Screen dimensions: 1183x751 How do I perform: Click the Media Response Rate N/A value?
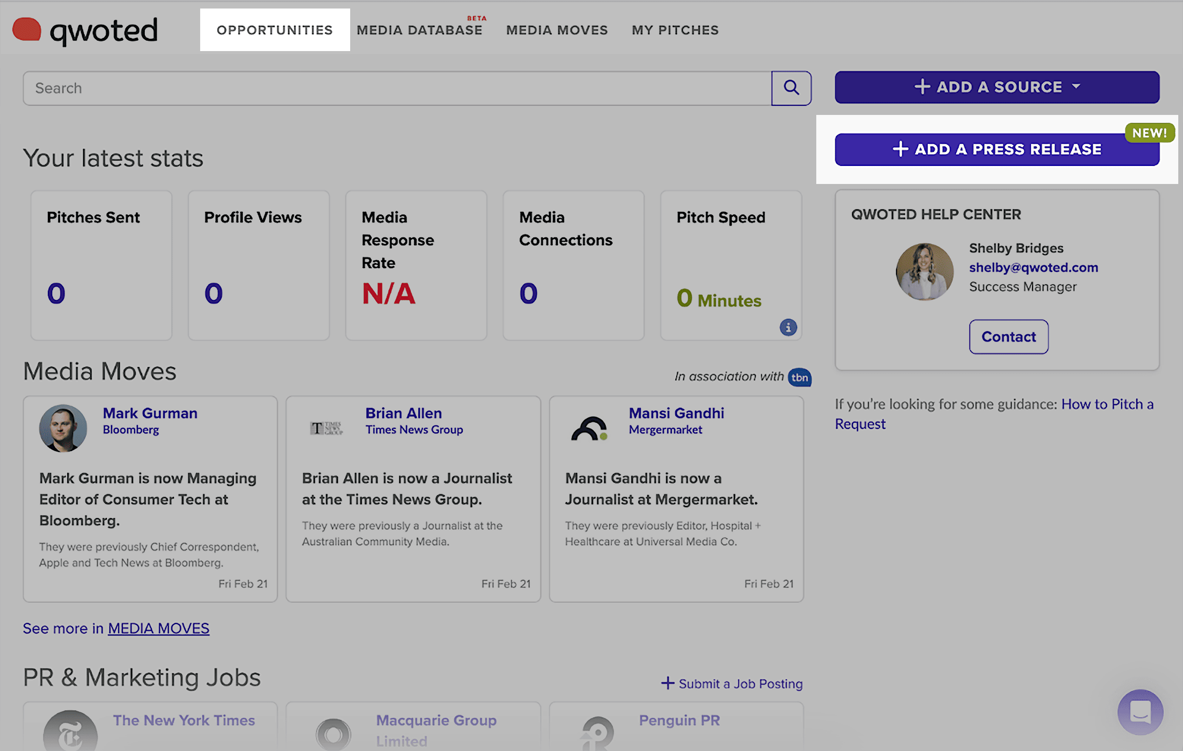point(388,294)
